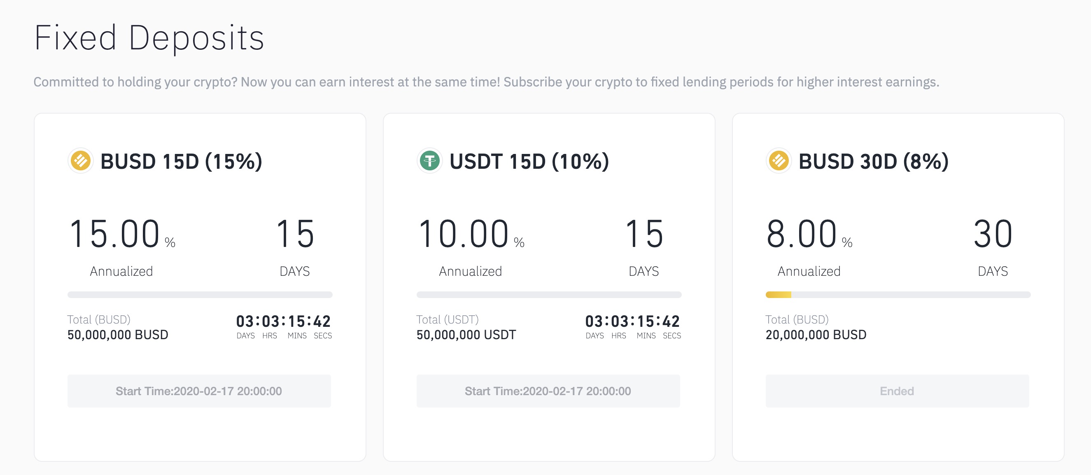
Task: Click the BUSD coin icon on the 15D card
Action: point(80,161)
